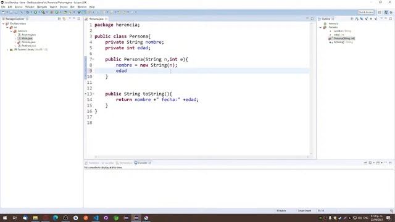Image resolution: width=395 pixels, height=222 pixels.
Task: Click the Open Perspective icon
Action: click(x=380, y=12)
